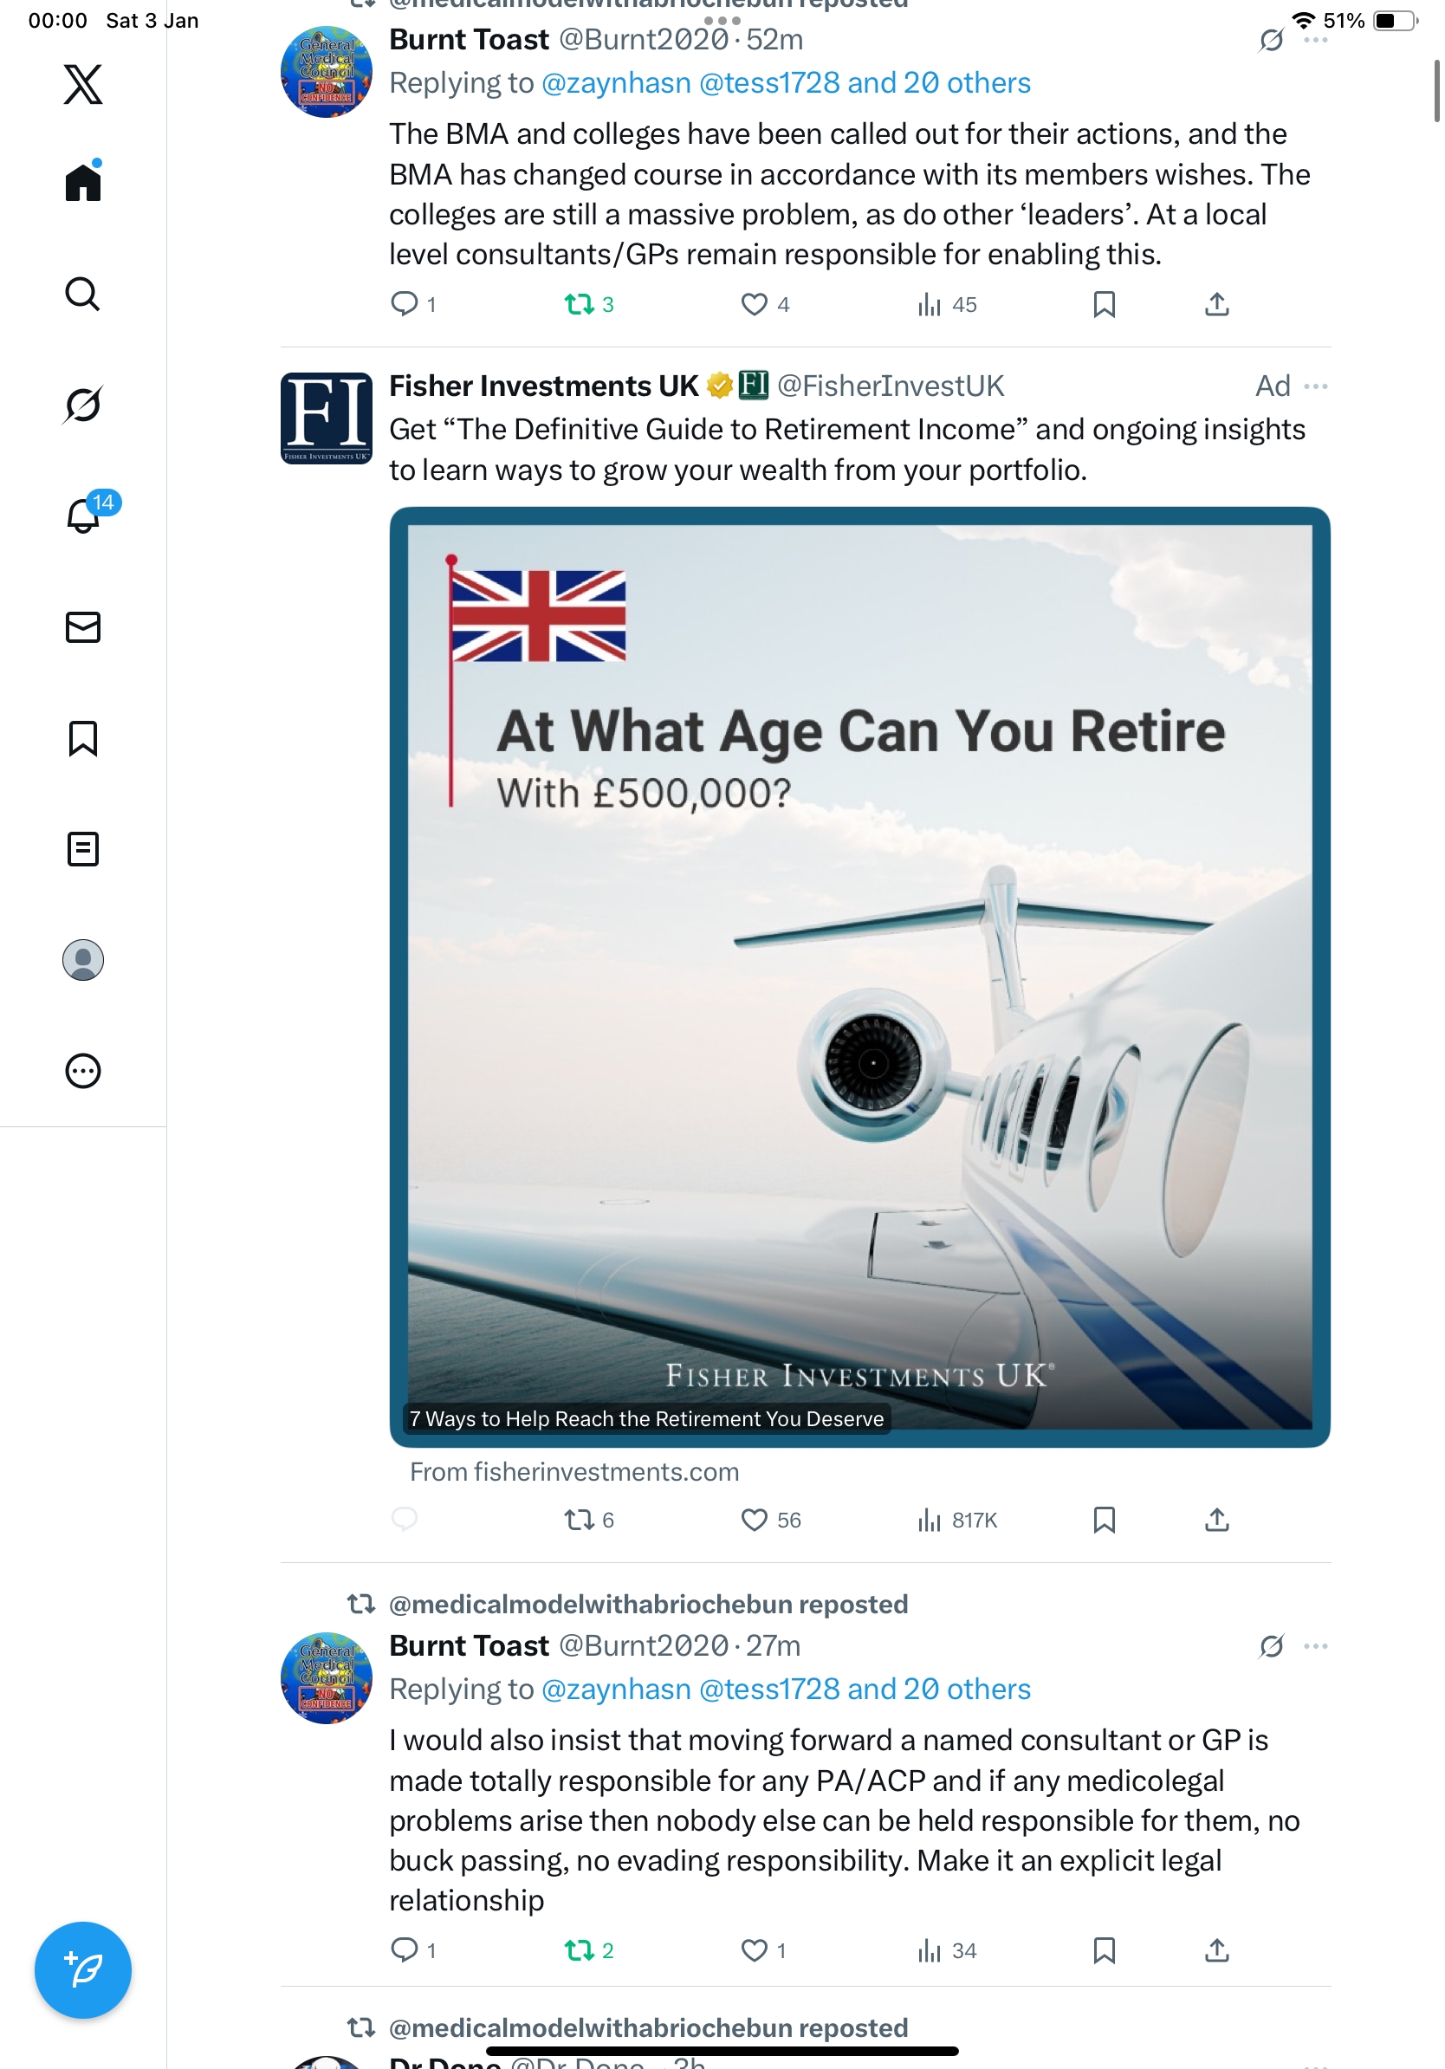This screenshot has width=1445, height=2069.
Task: Bookmark the 27m Burnt Toast reply
Action: [1104, 1950]
